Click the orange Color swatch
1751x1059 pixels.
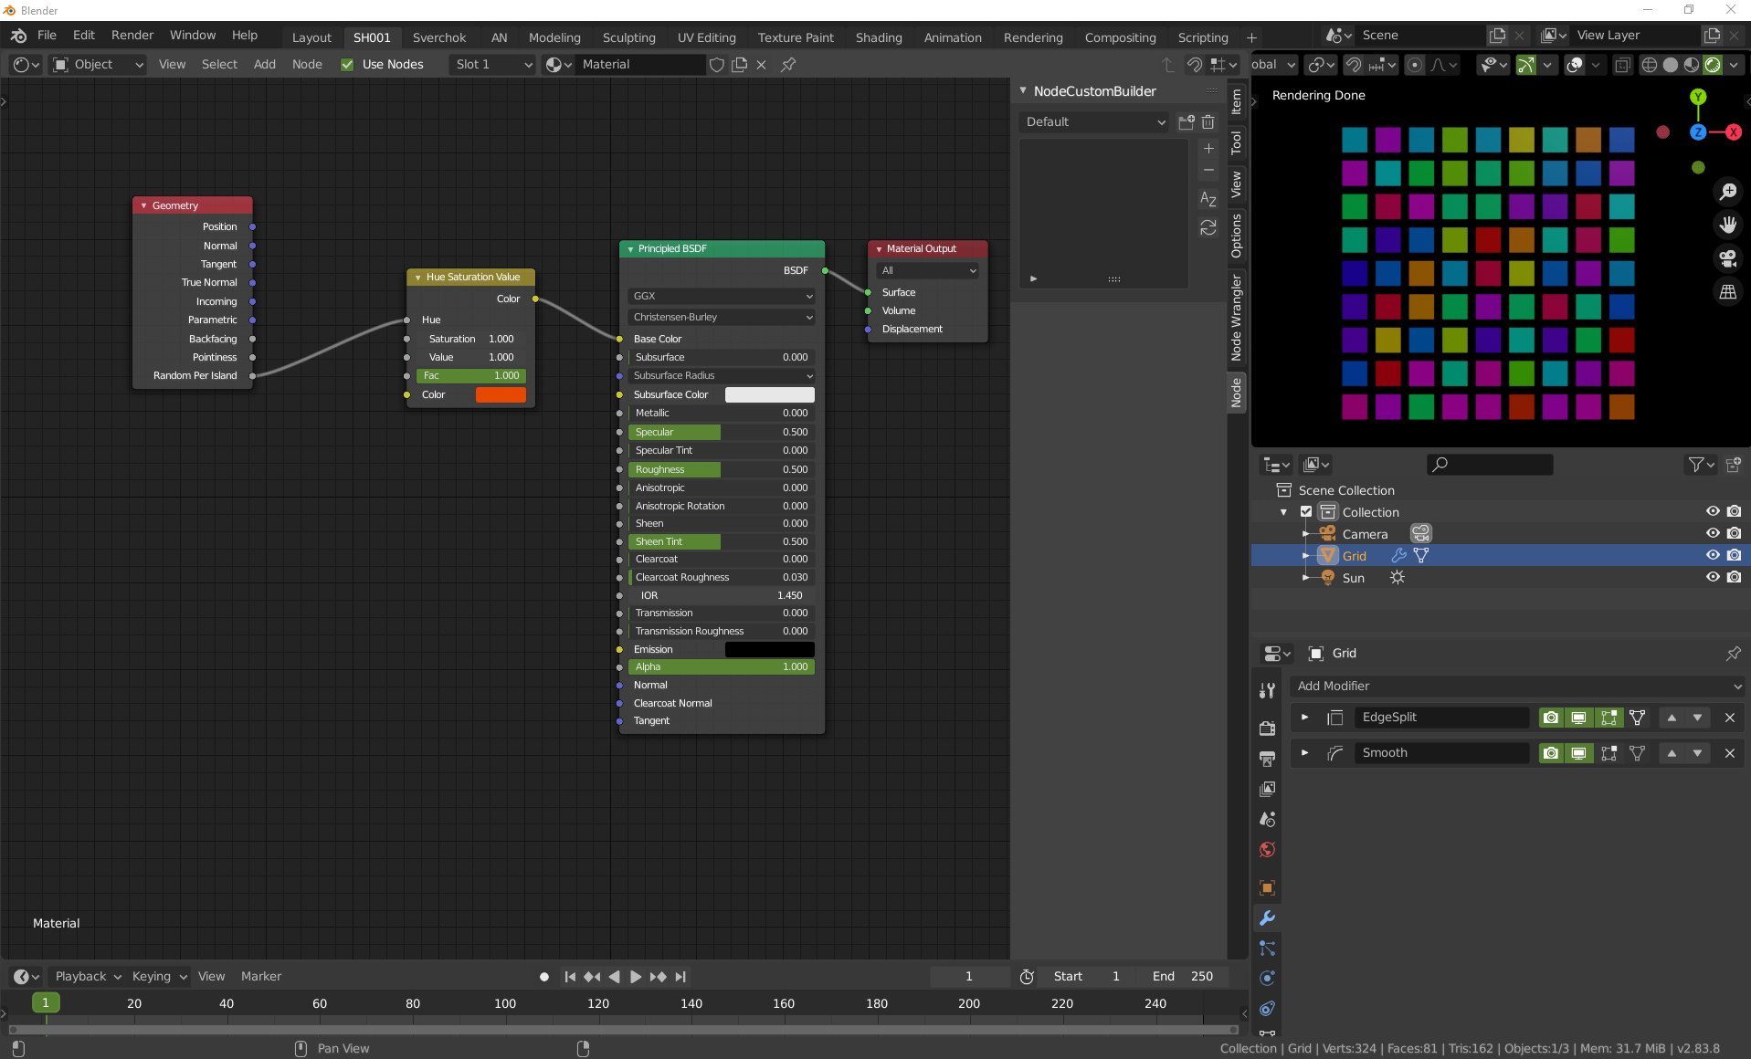point(501,394)
